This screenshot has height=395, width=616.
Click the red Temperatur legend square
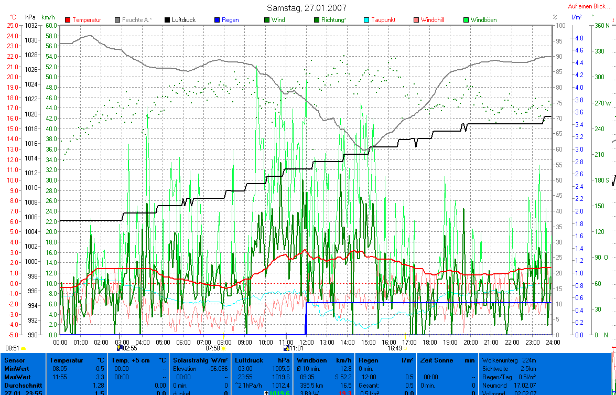[68, 20]
